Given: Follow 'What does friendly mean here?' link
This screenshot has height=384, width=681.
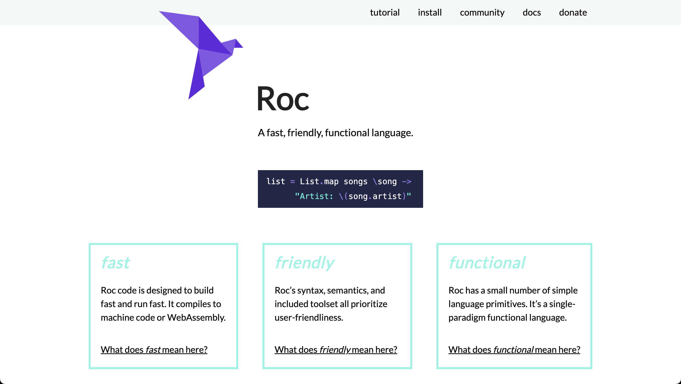Looking at the screenshot, I should click(336, 350).
